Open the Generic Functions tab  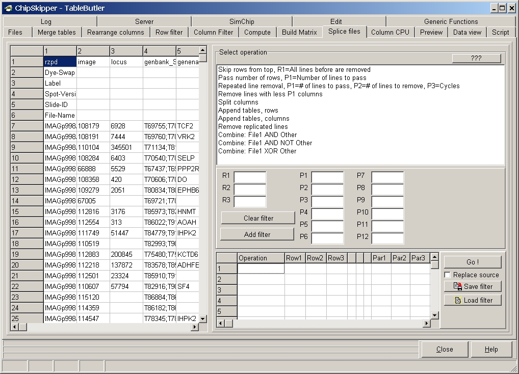tap(451, 21)
